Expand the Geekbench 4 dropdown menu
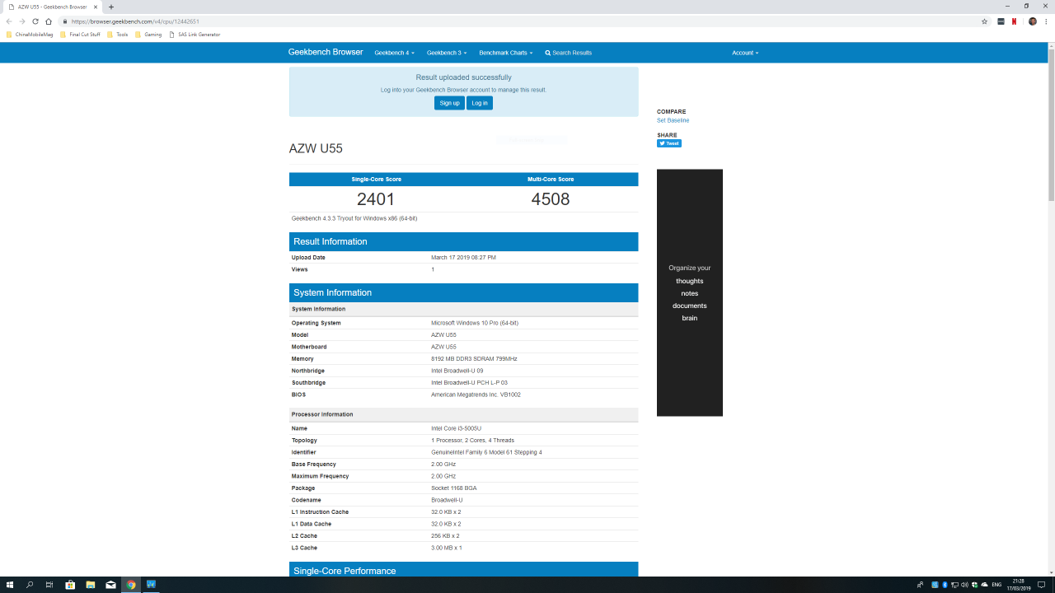The height and width of the screenshot is (593, 1055). pos(394,53)
